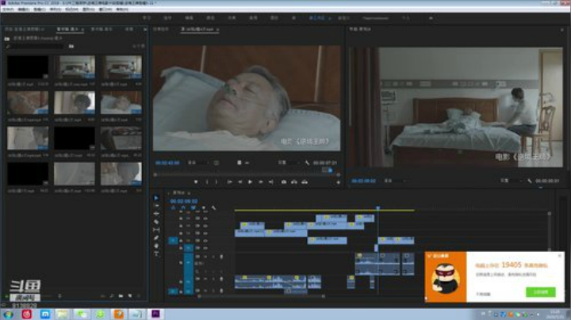
Task: Switch to the 效果控件 tab
Action: point(160,29)
